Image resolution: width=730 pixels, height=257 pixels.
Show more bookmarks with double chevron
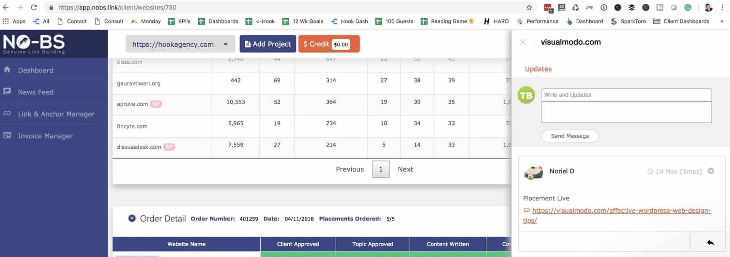722,21
